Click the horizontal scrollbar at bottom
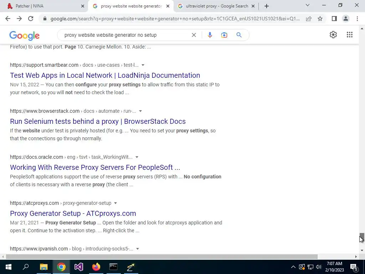Screen dimensions: 365x274 click(161, 257)
